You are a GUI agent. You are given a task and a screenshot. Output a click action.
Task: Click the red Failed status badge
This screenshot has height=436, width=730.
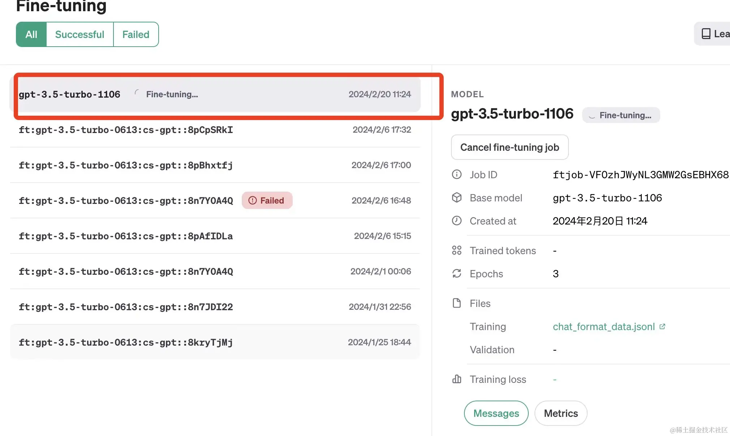[x=267, y=200]
